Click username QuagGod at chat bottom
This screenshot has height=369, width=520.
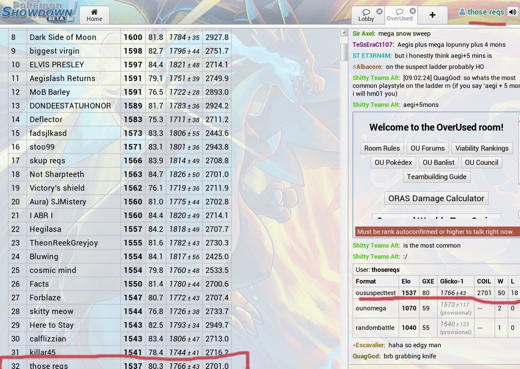coord(367,356)
